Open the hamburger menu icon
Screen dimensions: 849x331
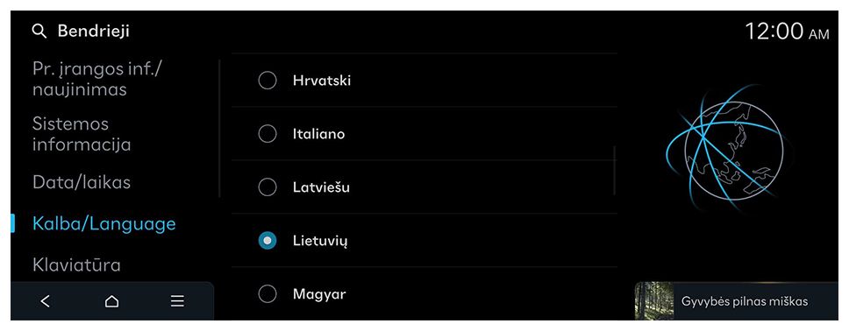pos(177,301)
